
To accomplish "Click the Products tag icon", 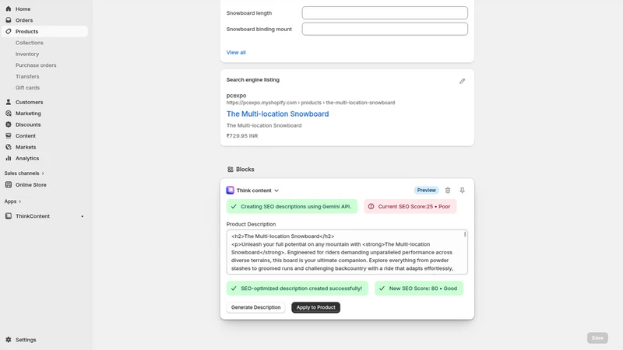I will [x=9, y=31].
